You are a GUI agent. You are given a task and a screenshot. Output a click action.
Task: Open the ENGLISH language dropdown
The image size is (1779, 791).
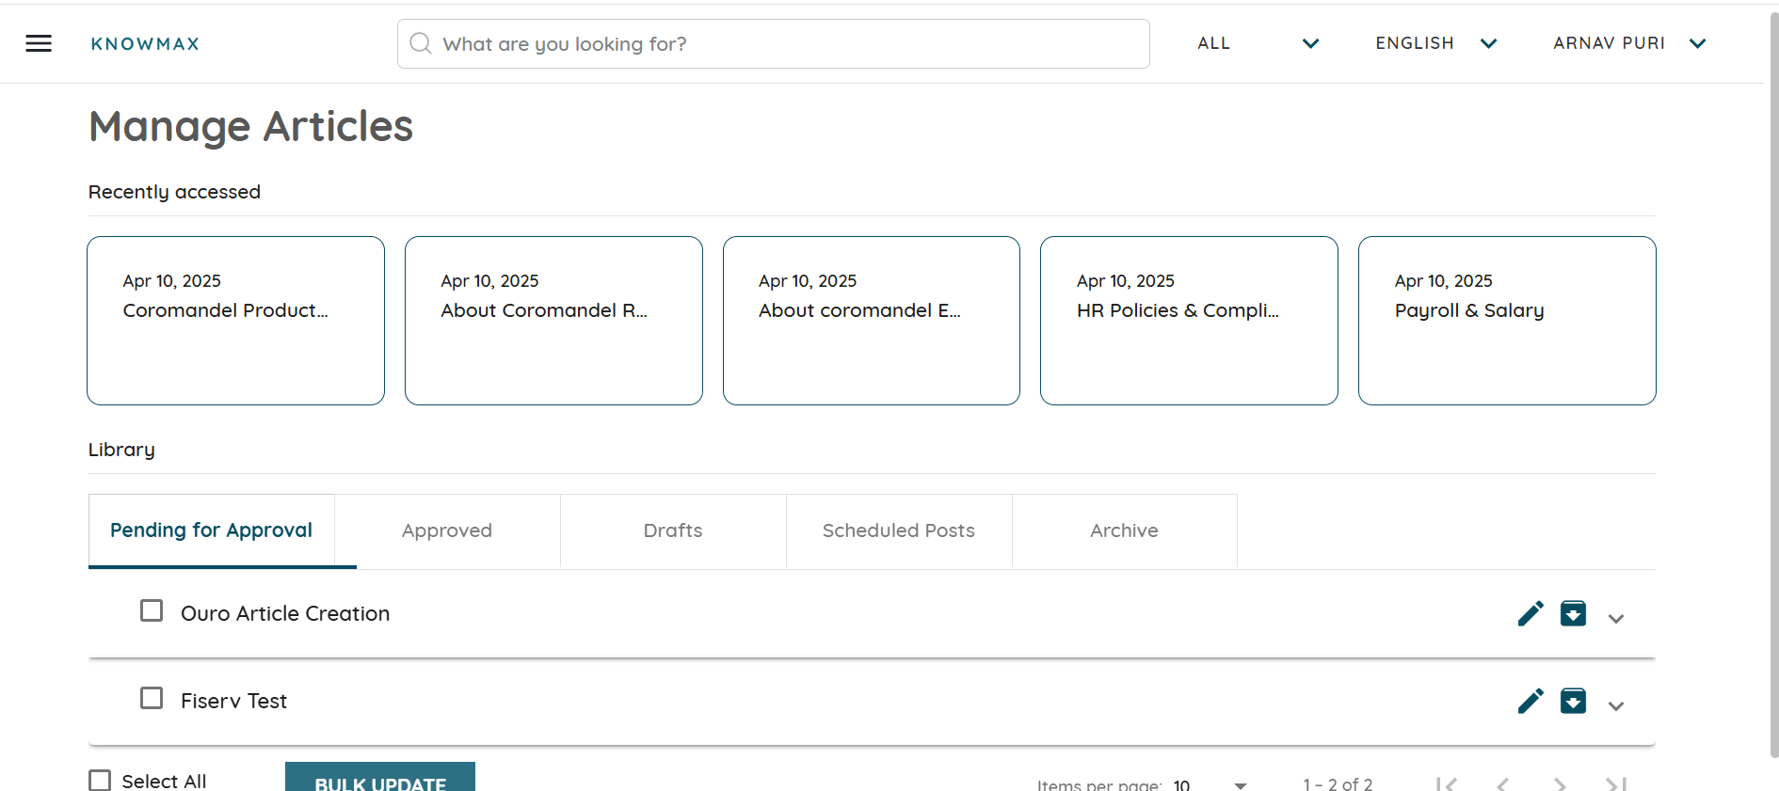pos(1435,43)
